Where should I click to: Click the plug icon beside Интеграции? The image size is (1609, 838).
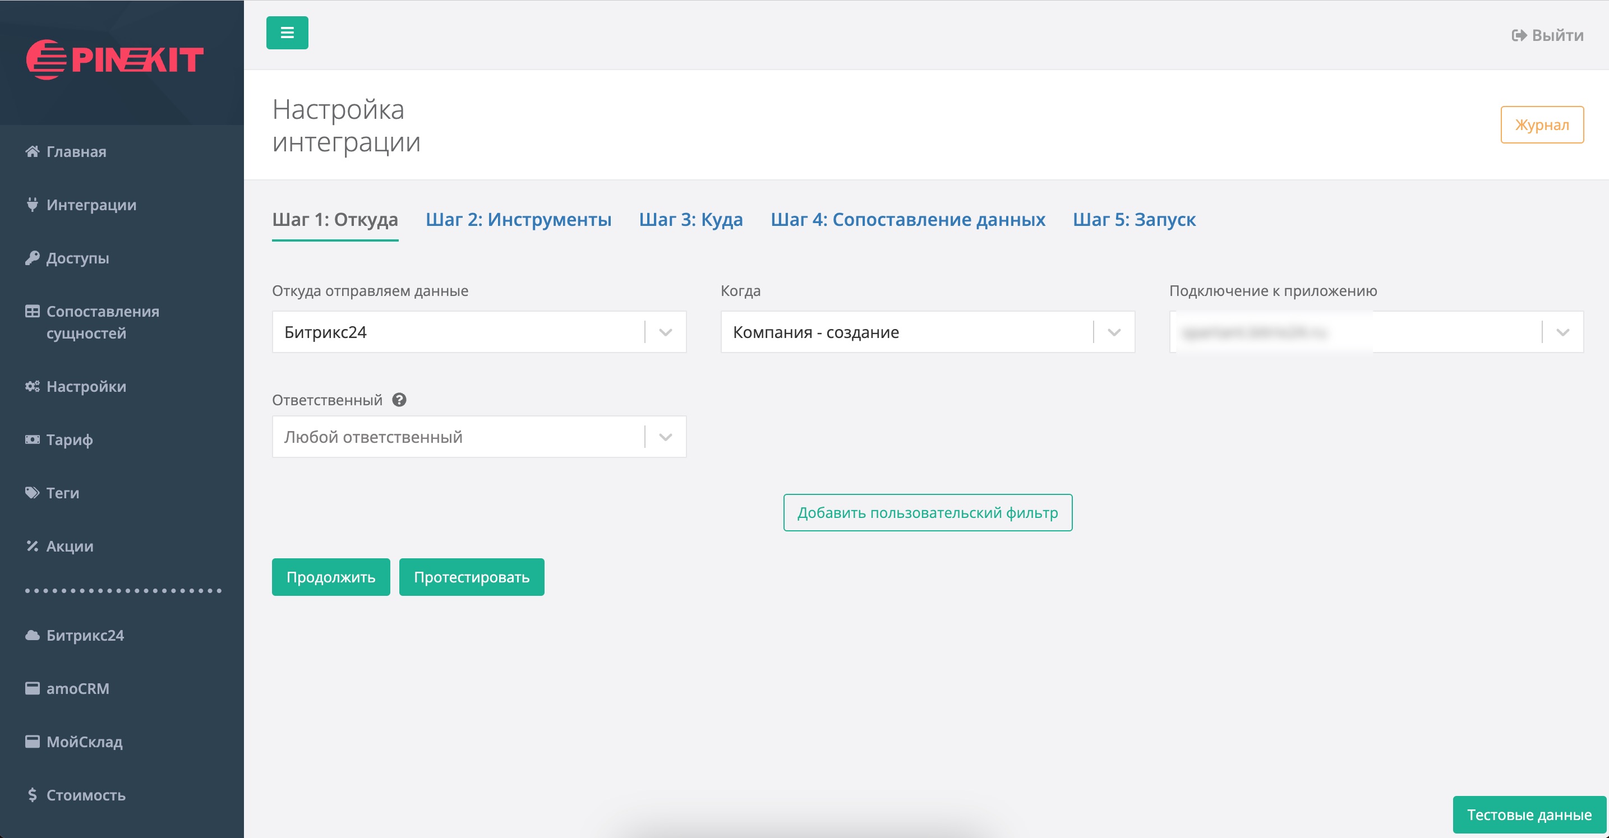click(32, 205)
